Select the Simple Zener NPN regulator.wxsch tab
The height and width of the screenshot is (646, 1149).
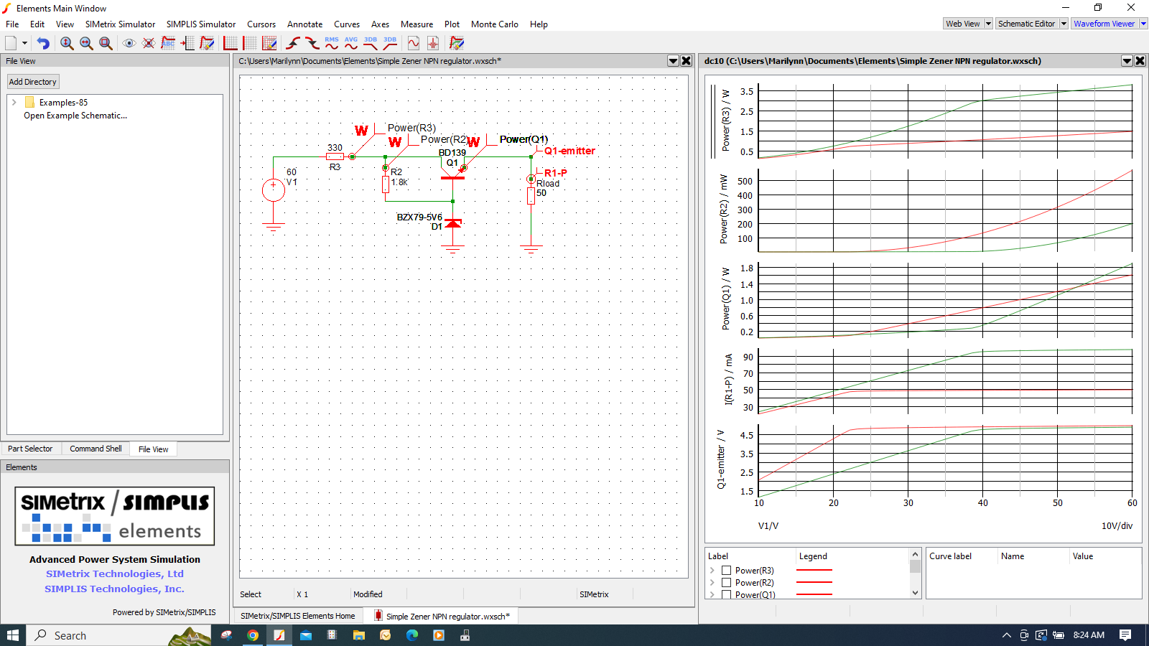441,616
